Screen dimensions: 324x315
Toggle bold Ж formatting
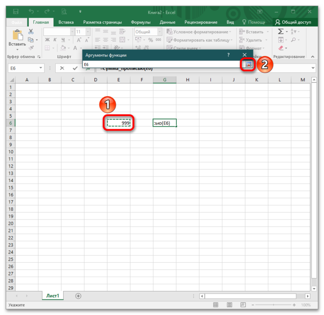click(47, 40)
